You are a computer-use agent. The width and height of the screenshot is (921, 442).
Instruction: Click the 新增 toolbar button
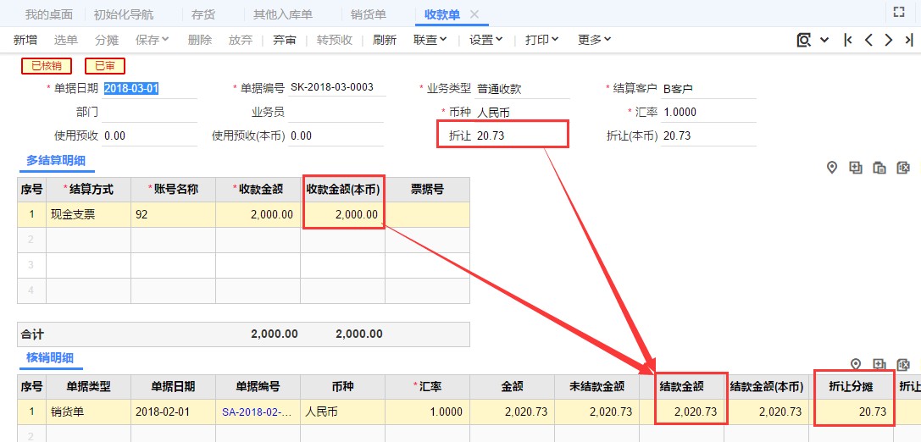[25, 40]
